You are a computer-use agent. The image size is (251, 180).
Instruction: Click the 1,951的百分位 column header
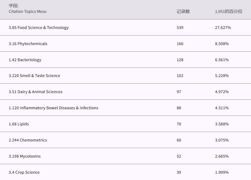pos(229,11)
